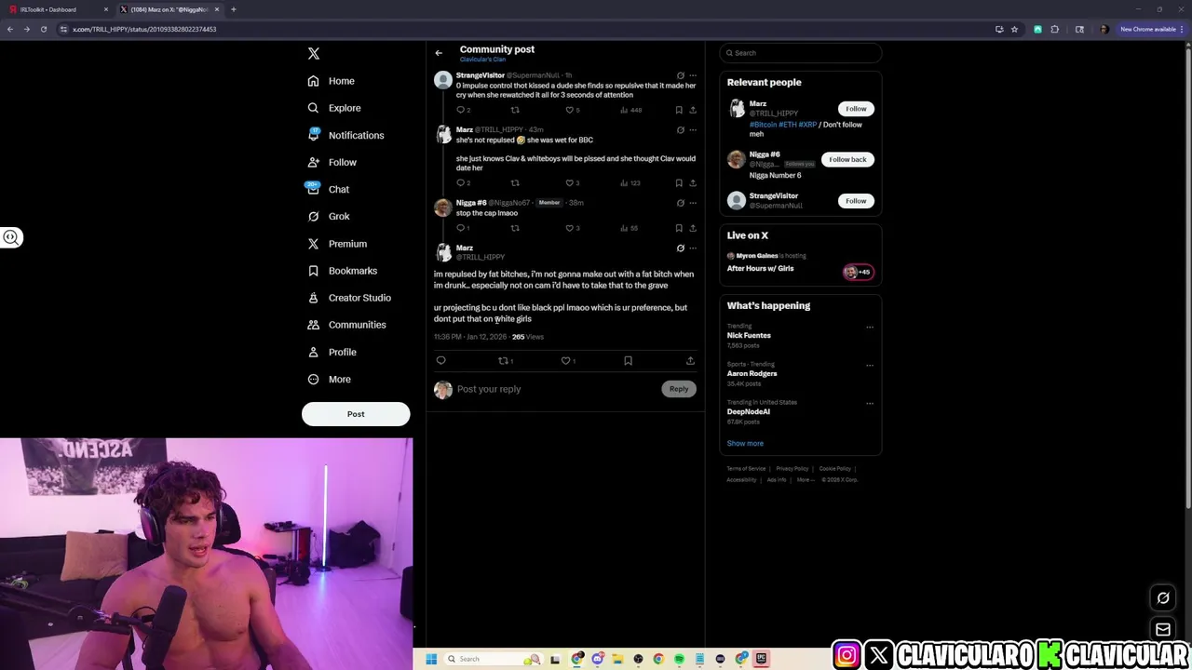Bookmark Marz's 'she's not repulsed' reply
The width and height of the screenshot is (1192, 670).
(x=679, y=183)
